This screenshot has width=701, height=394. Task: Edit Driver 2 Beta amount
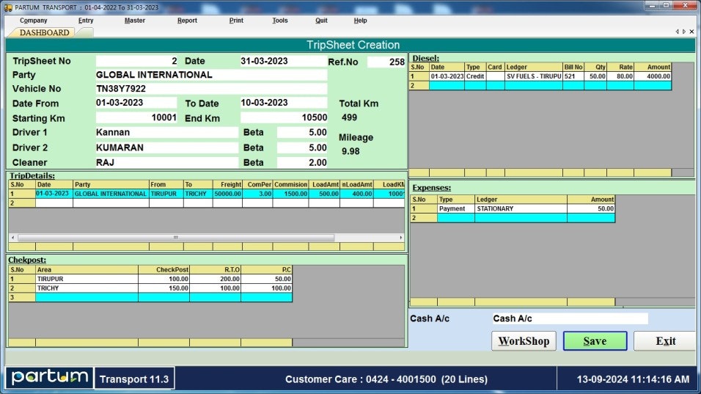[x=302, y=147]
